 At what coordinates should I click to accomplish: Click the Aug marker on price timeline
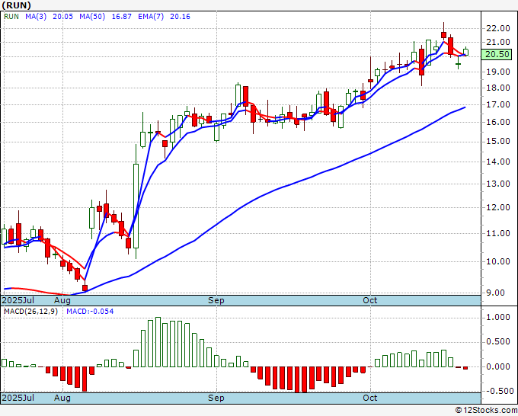pos(62,300)
